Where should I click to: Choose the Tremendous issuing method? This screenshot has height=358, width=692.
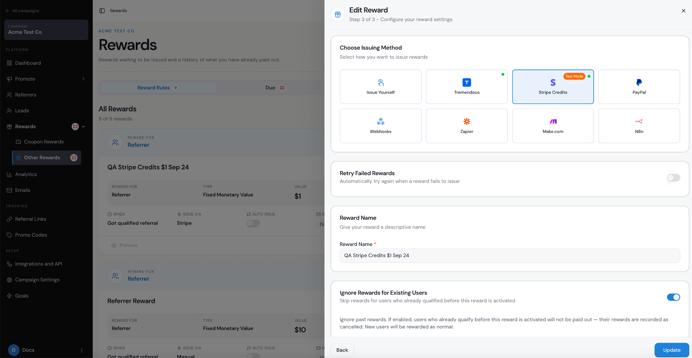point(467,87)
